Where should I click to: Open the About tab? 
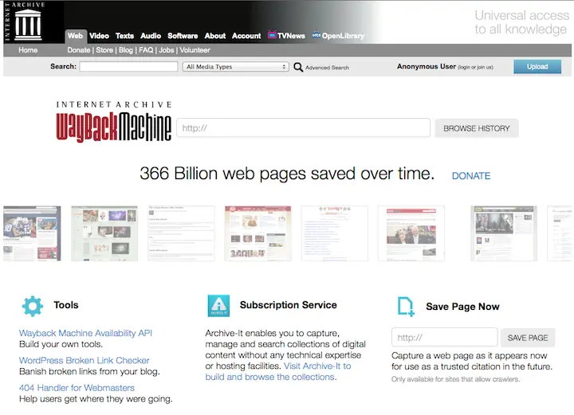215,36
